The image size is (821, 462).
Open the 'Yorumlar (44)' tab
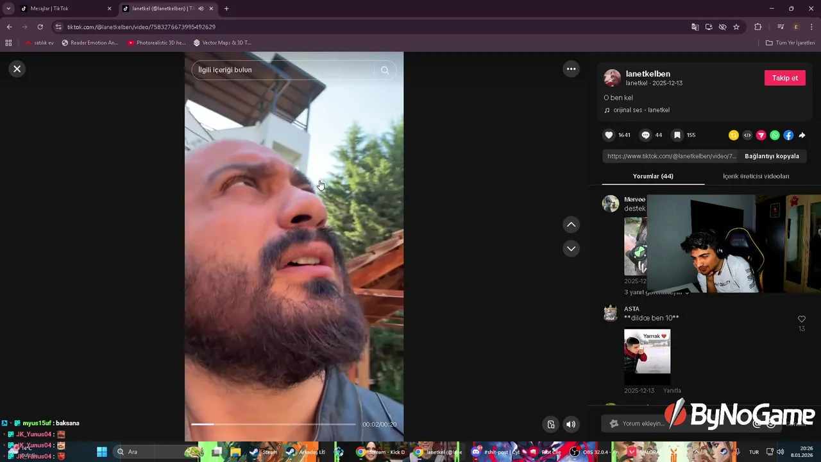pos(653,176)
